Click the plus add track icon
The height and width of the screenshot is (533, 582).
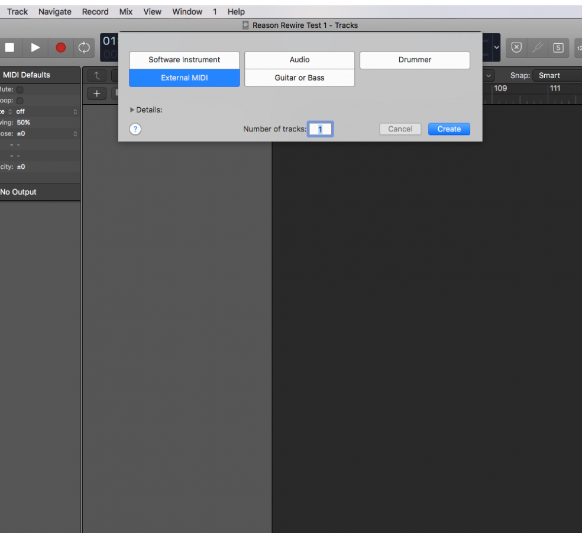(x=97, y=94)
